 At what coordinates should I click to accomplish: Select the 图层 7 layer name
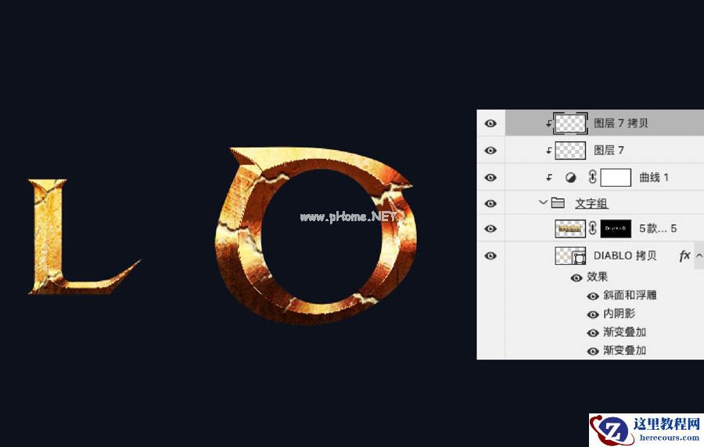point(609,150)
